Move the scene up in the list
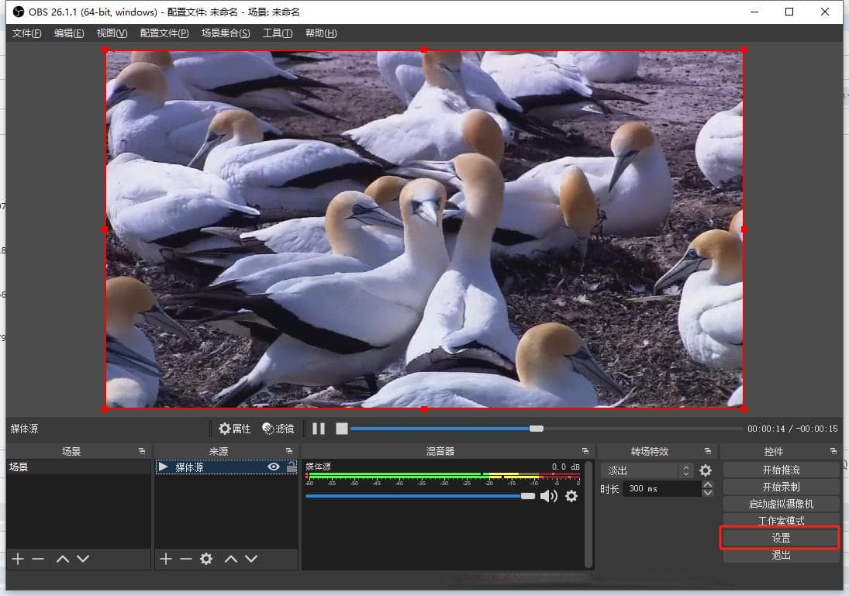 pos(63,559)
